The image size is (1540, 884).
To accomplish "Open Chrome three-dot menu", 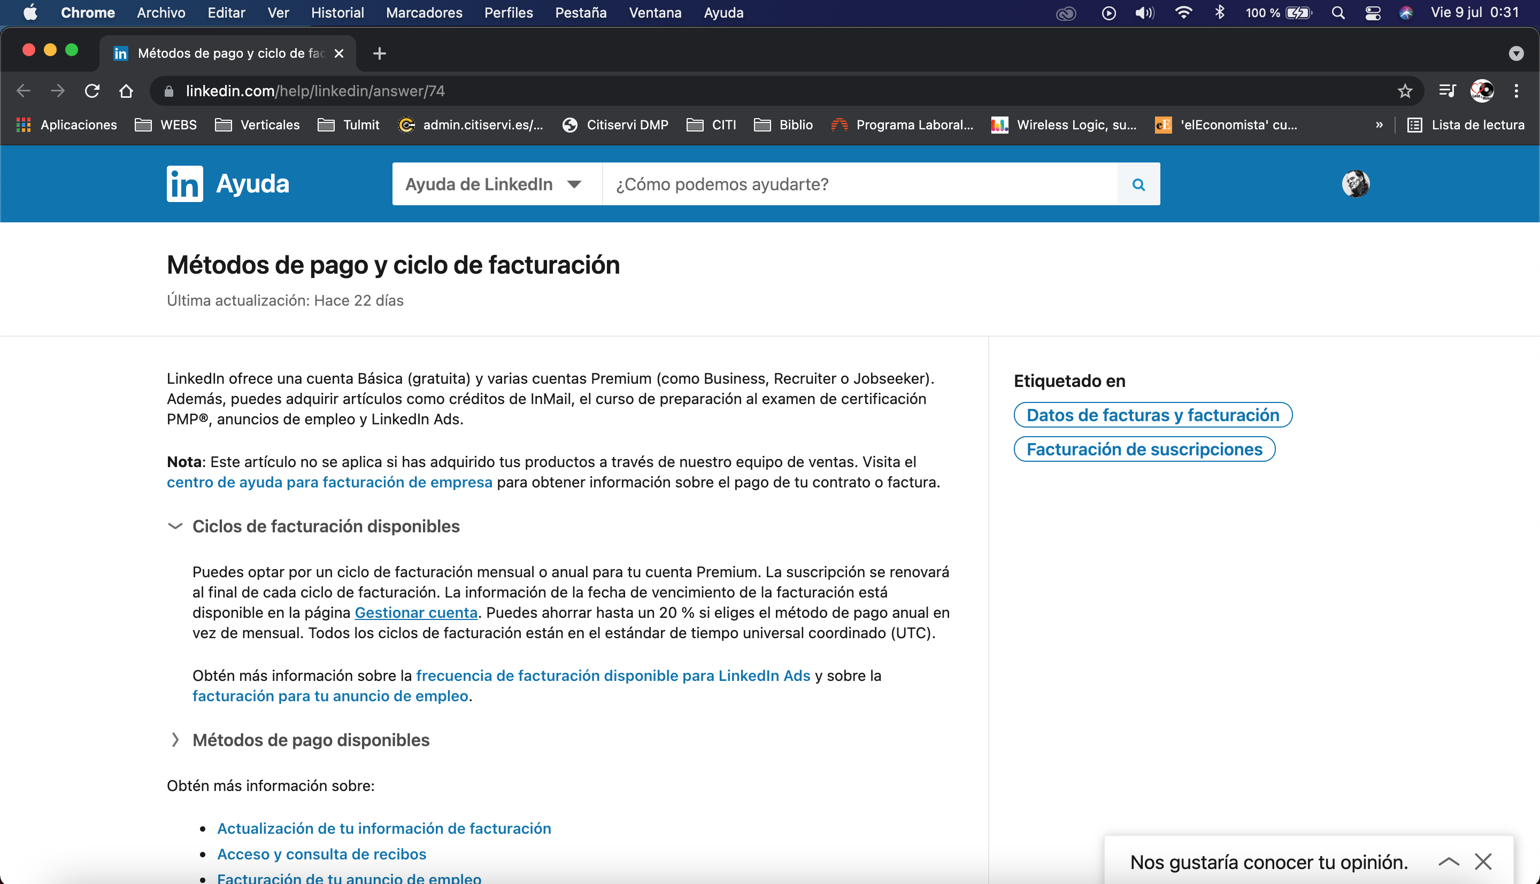I will [x=1516, y=91].
